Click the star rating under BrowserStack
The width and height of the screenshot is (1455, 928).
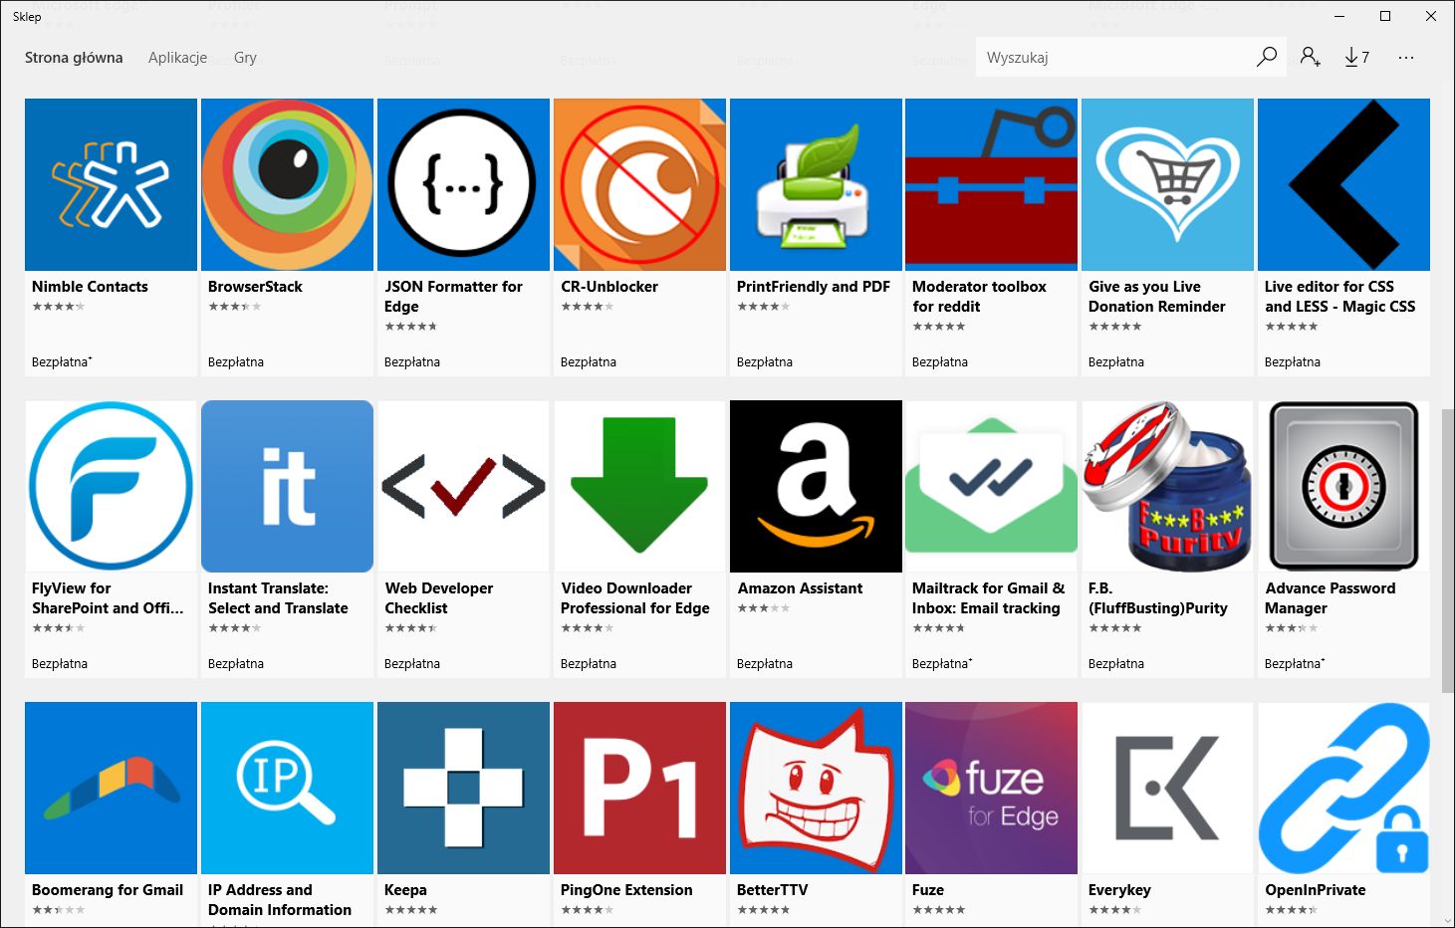[x=235, y=306]
